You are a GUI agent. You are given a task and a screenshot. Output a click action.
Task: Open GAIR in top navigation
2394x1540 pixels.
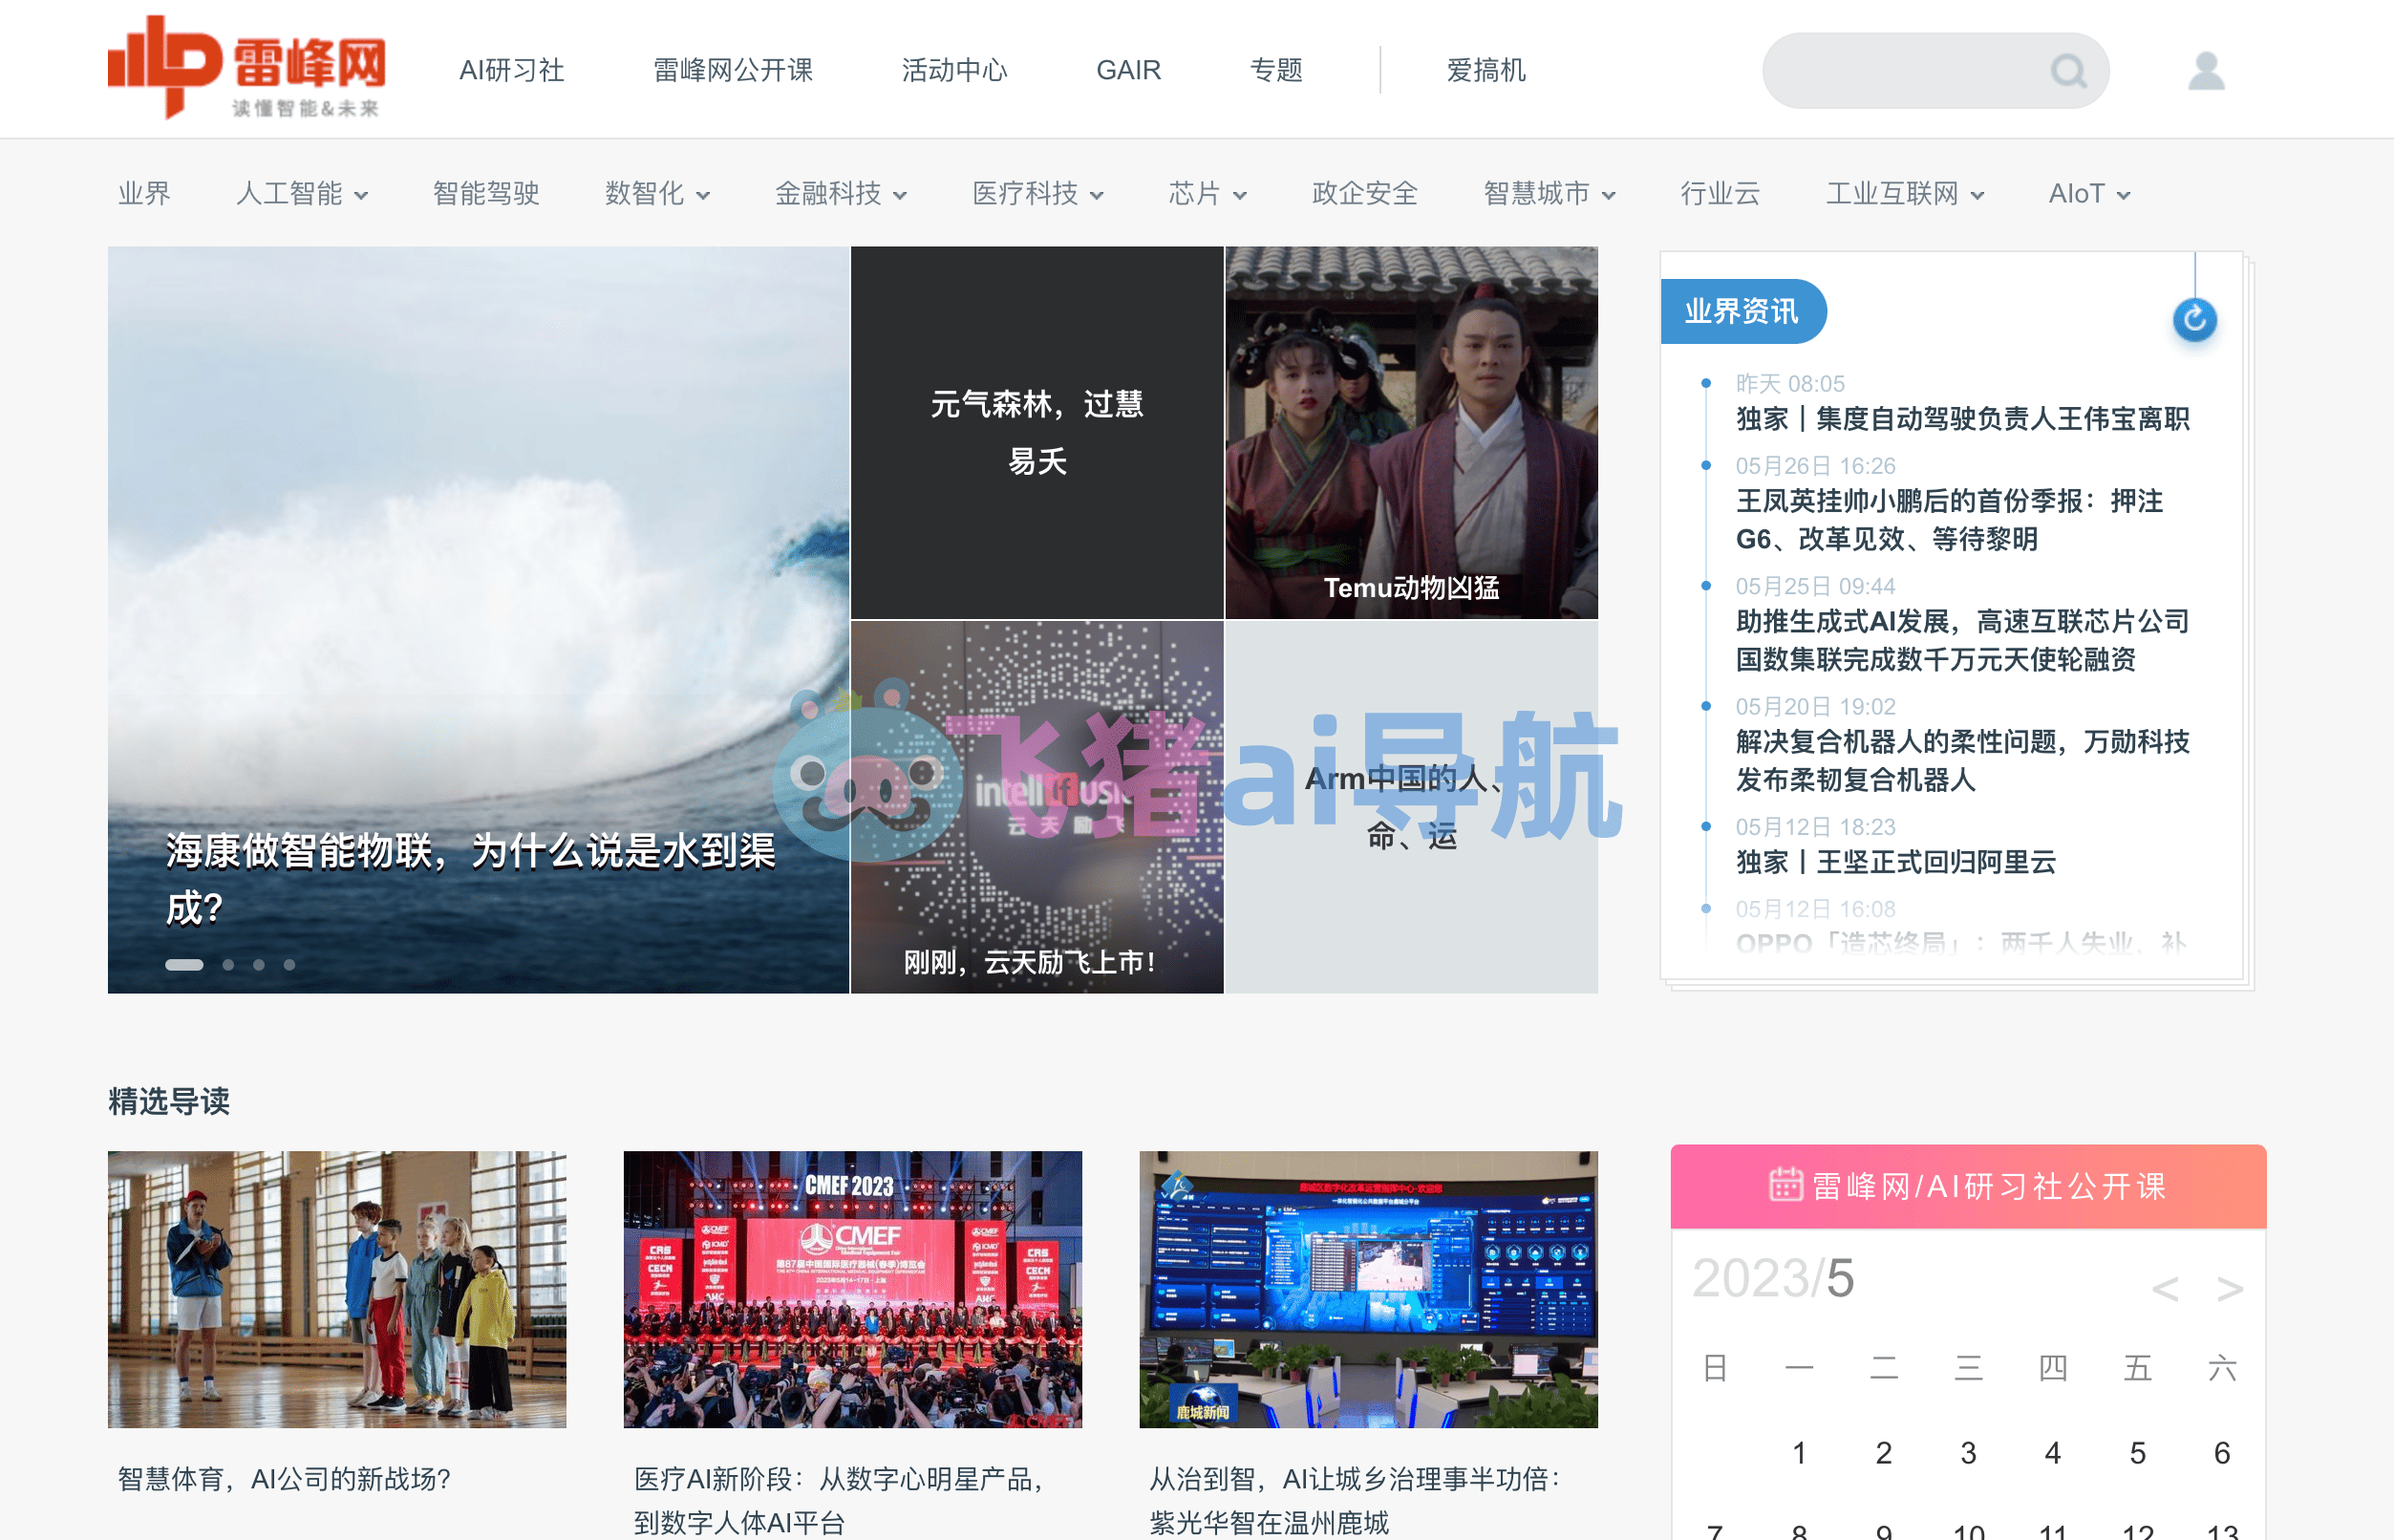coord(1128,70)
